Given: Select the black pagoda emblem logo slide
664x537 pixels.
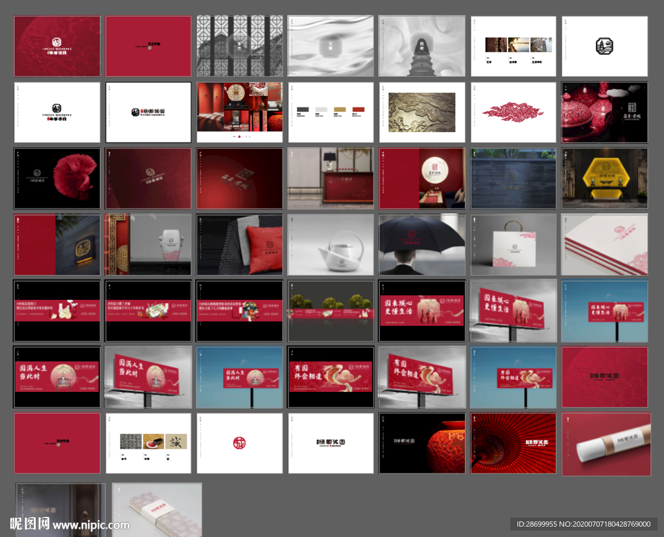Looking at the screenshot, I should click(605, 46).
